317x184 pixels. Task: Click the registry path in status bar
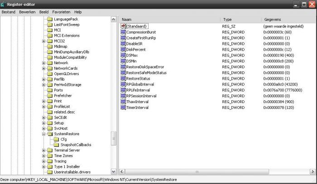pyautogui.click(x=89, y=179)
